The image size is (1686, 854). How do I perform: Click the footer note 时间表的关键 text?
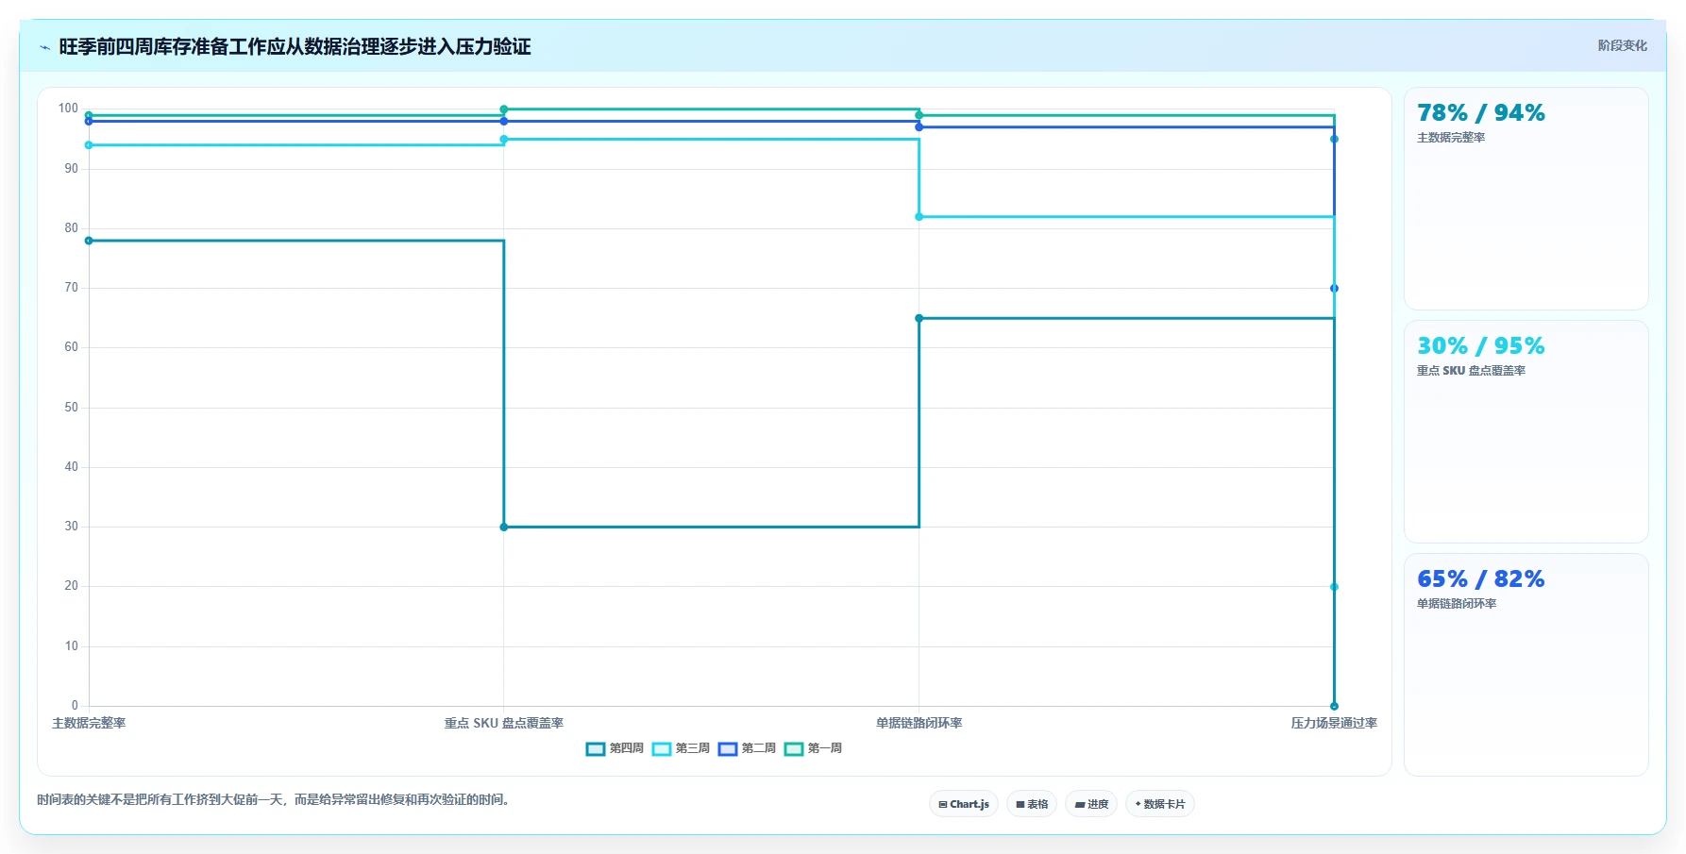(x=276, y=800)
